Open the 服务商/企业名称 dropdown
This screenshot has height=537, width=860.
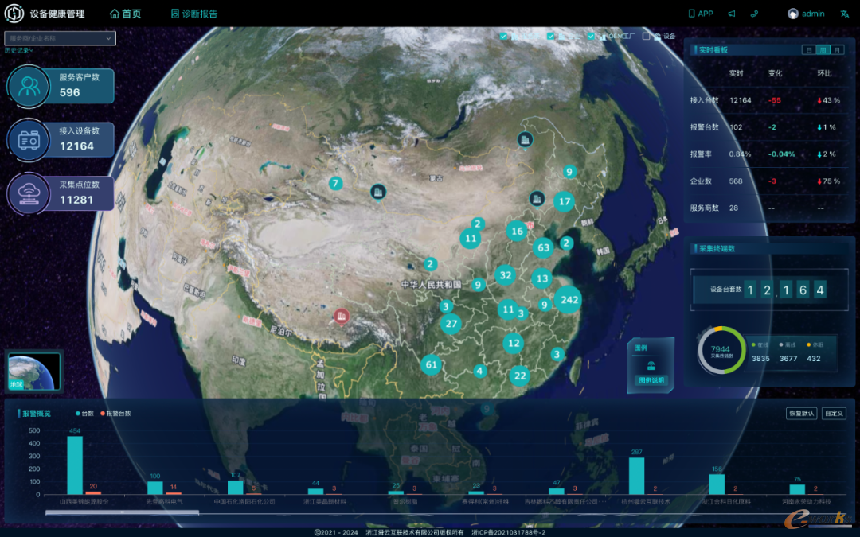click(61, 38)
